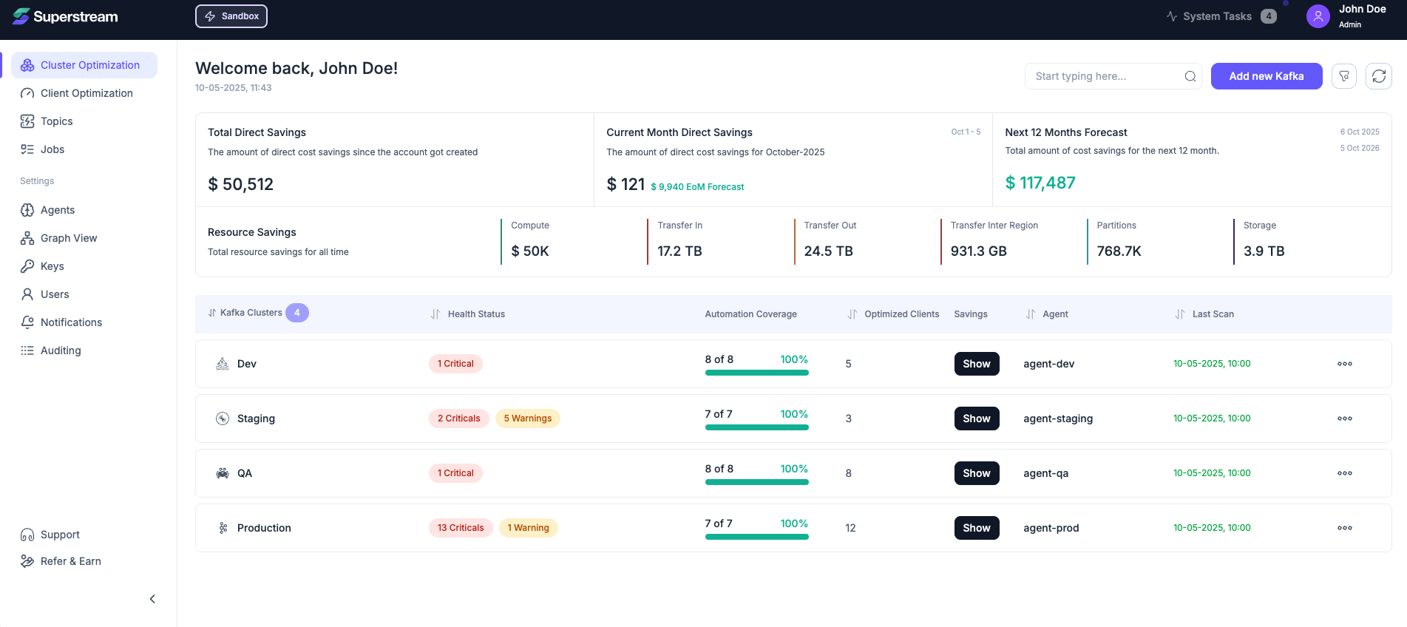Screen dimensions: 1407x627
Task: Open more options menu for Dev row
Action: coord(1345,364)
